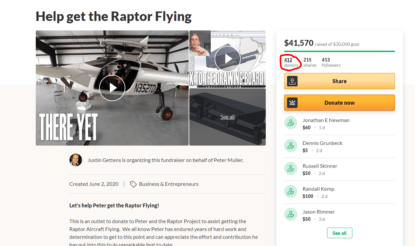The width and height of the screenshot is (415, 246).
Task: Play the main Raptor aircraft video
Action: pyautogui.click(x=112, y=88)
